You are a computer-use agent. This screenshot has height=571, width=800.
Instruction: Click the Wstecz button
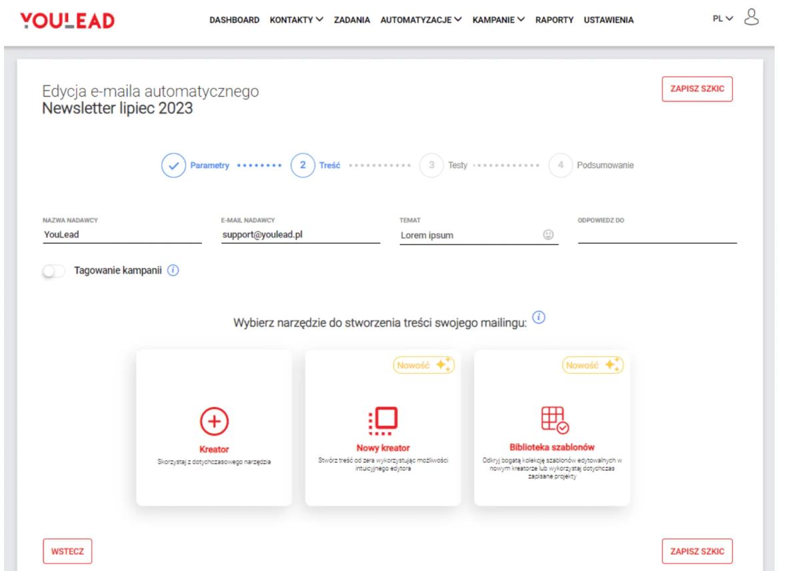pos(67,551)
